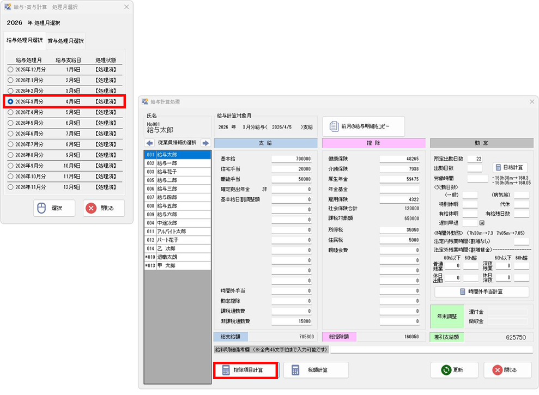Click the 基本給 amount field
Screen dimensions: 539x395
coord(292,159)
